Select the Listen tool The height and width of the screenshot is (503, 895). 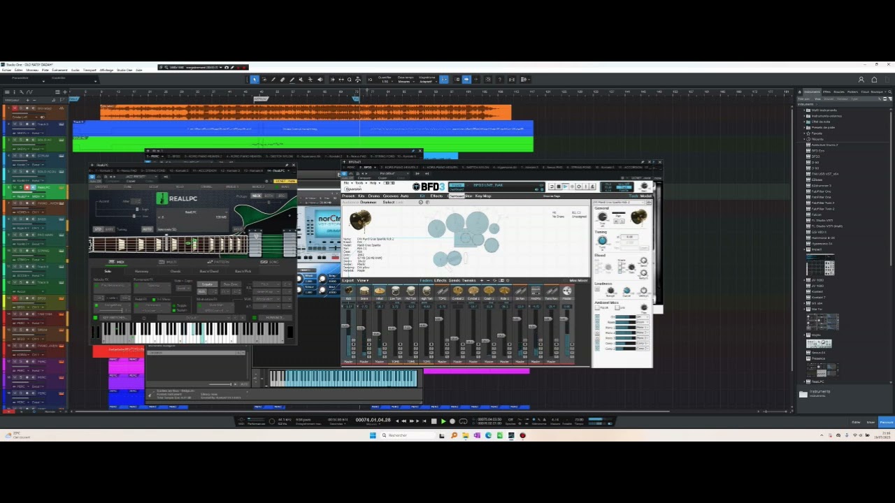tap(320, 80)
